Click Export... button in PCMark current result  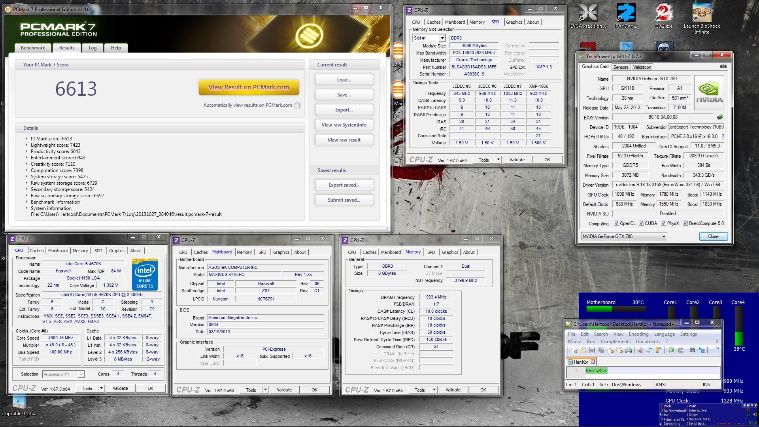click(344, 110)
